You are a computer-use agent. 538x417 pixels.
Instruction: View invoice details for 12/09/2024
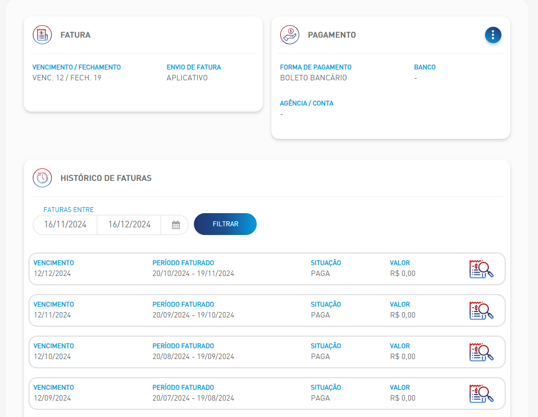481,393
